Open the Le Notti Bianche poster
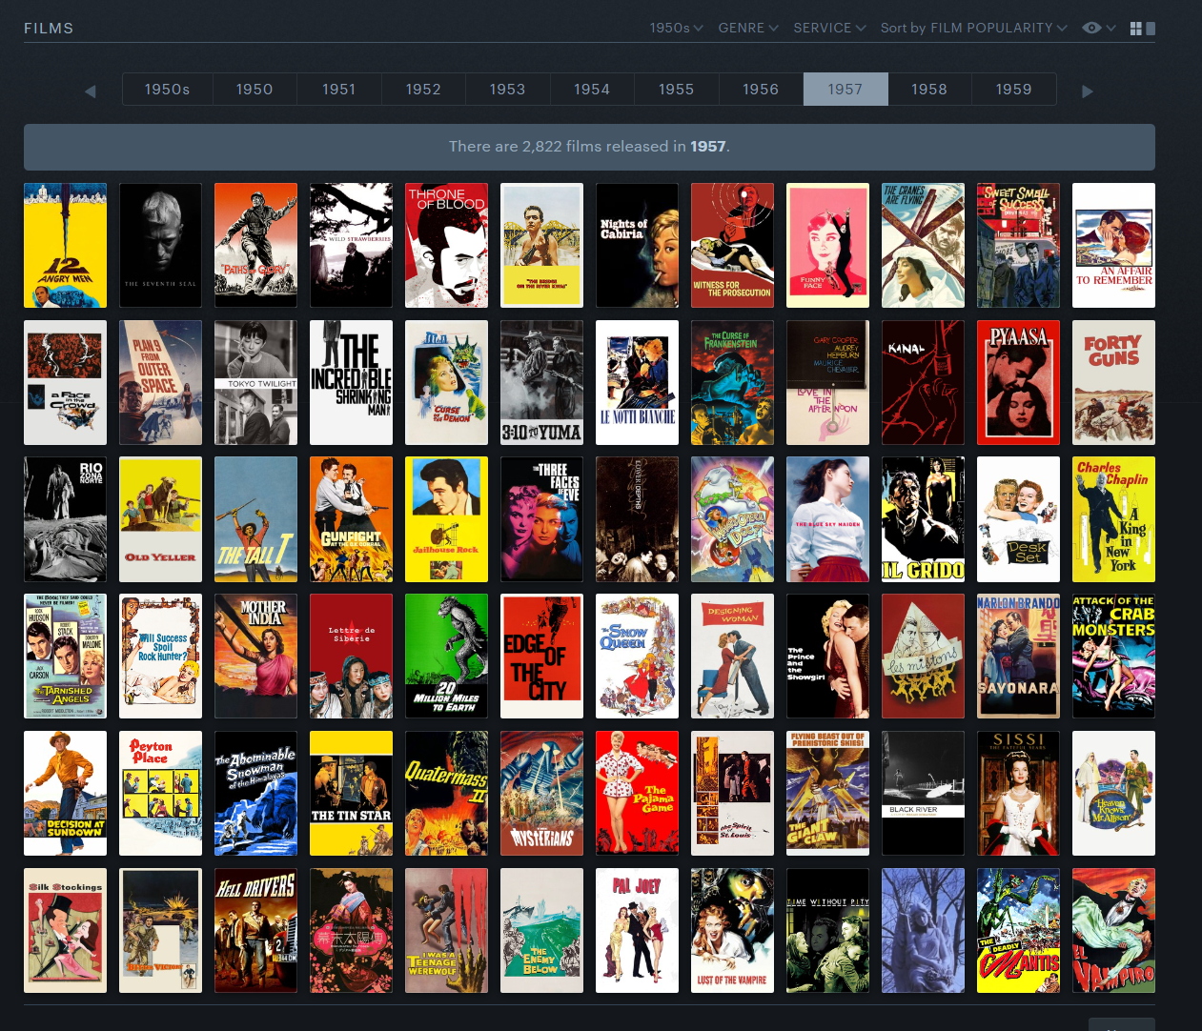This screenshot has height=1031, width=1202. tap(637, 382)
